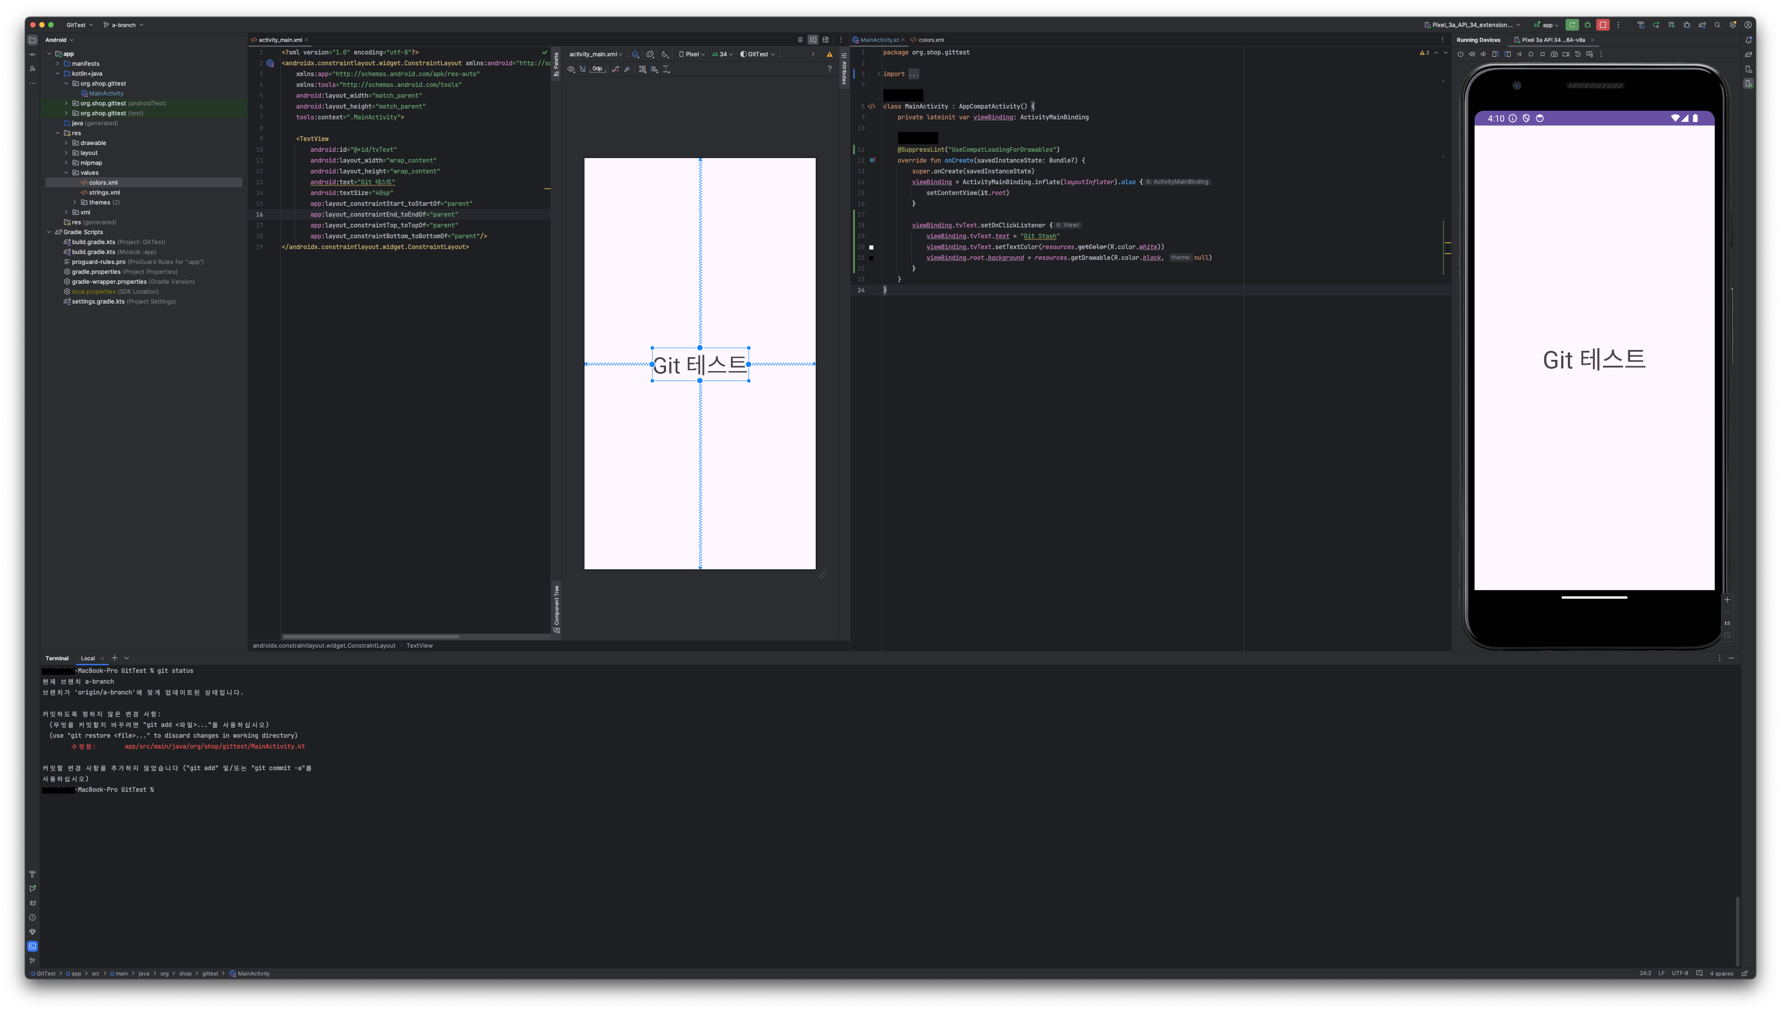Take an emulator screenshot with camera icon

1553,54
